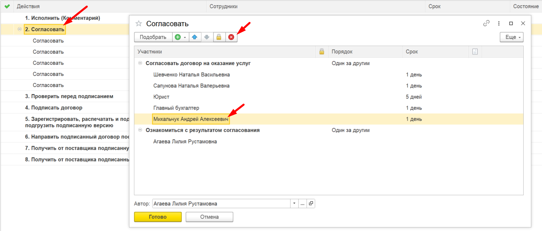Collapse the Ознакомиться с результатом согласования group

[x=140, y=130]
